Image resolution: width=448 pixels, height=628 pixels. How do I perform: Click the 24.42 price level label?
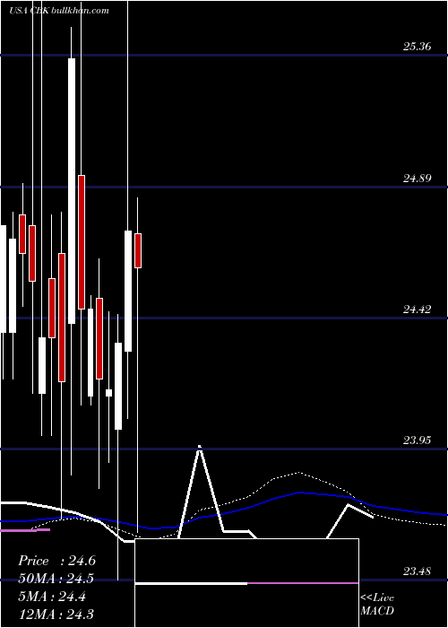tap(417, 309)
